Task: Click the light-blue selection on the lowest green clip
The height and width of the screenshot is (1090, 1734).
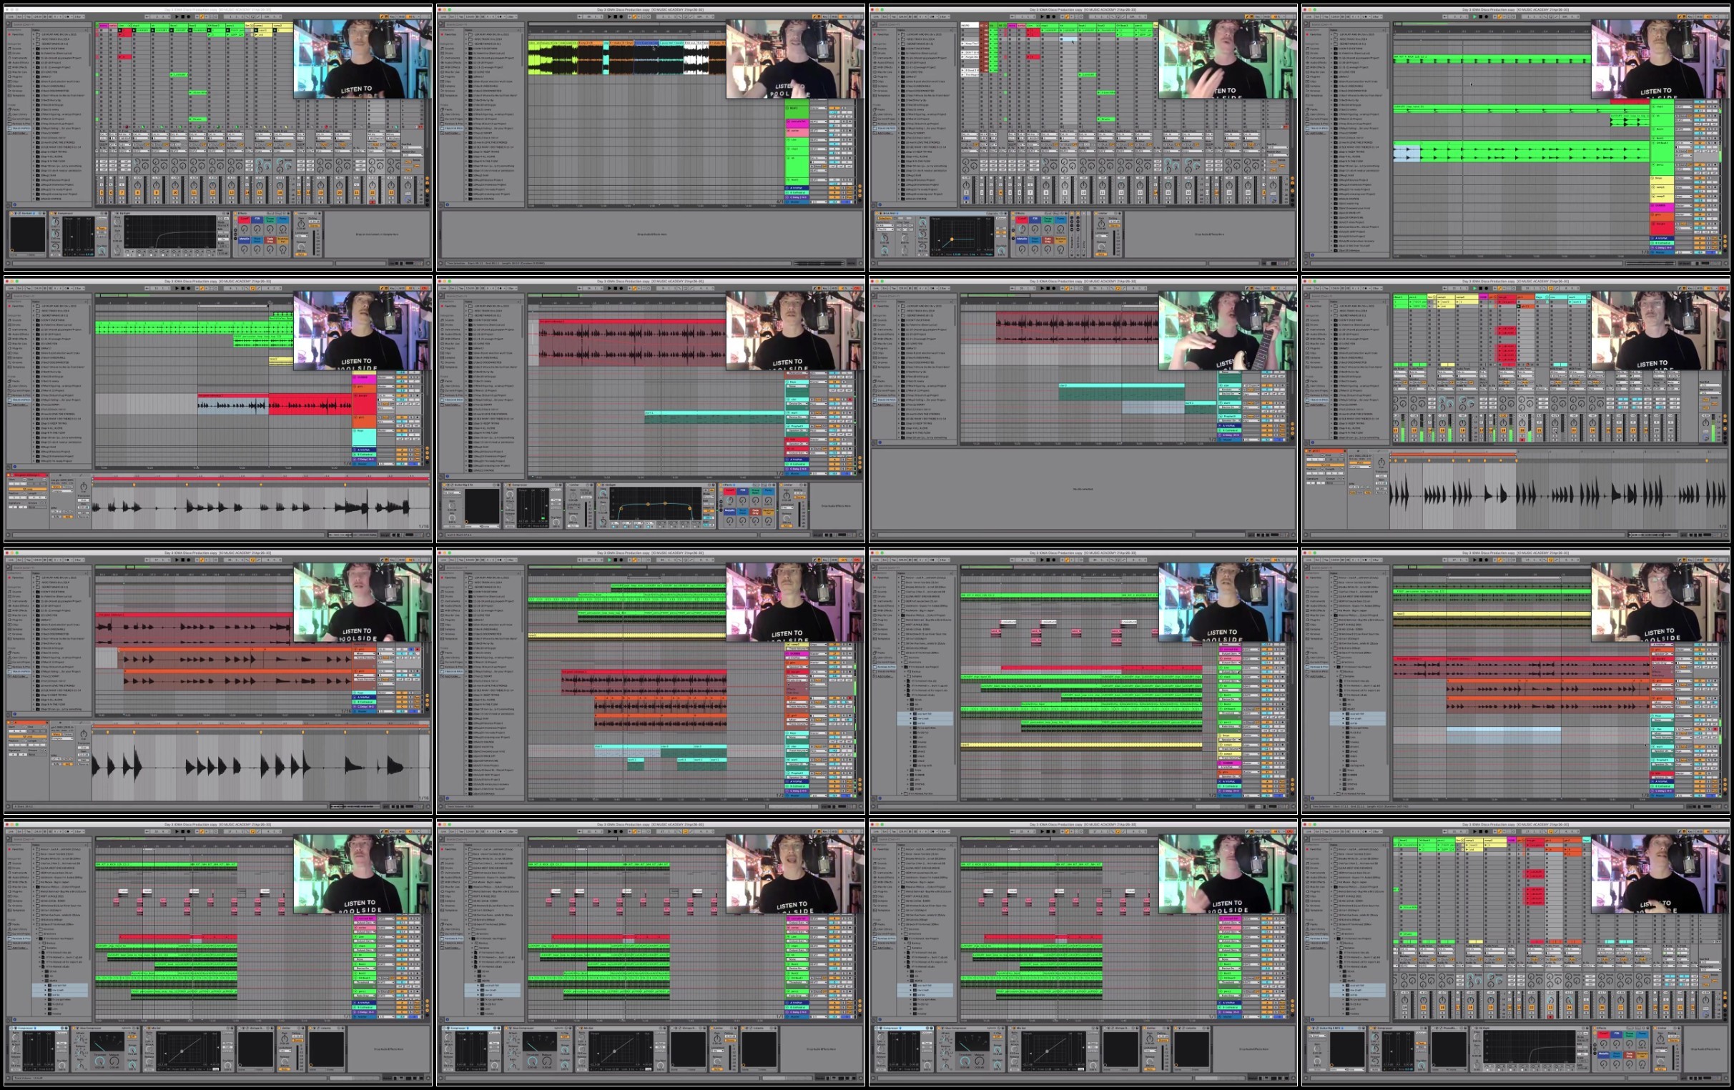Action: [1407, 154]
